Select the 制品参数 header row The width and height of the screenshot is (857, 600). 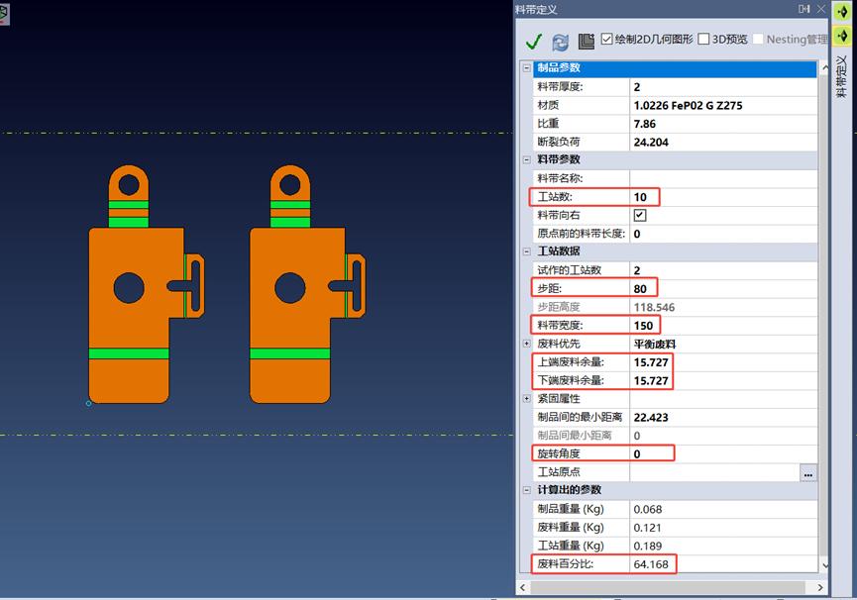tap(675, 68)
